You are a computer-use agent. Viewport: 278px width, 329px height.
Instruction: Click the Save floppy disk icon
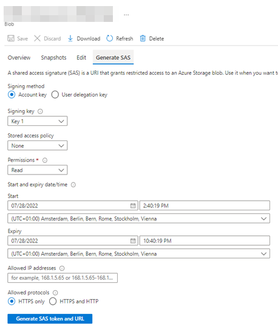11,38
